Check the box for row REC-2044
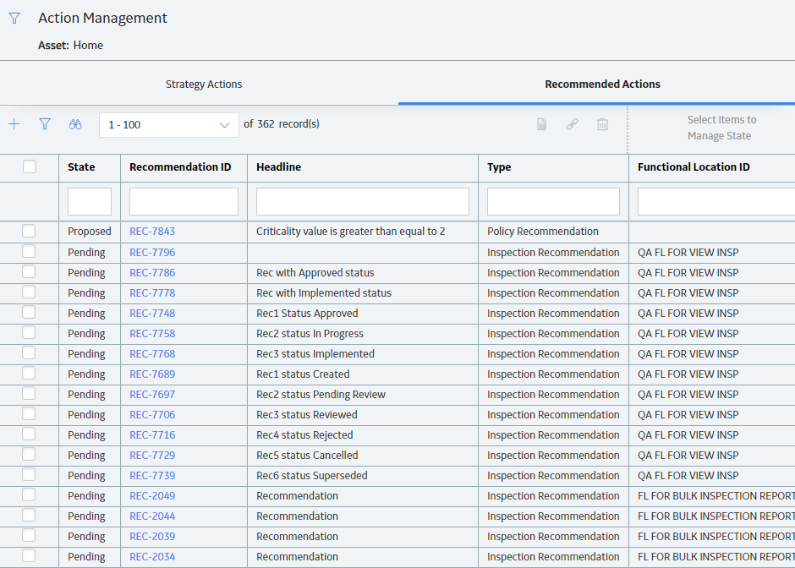This screenshot has height=568, width=795. (29, 515)
